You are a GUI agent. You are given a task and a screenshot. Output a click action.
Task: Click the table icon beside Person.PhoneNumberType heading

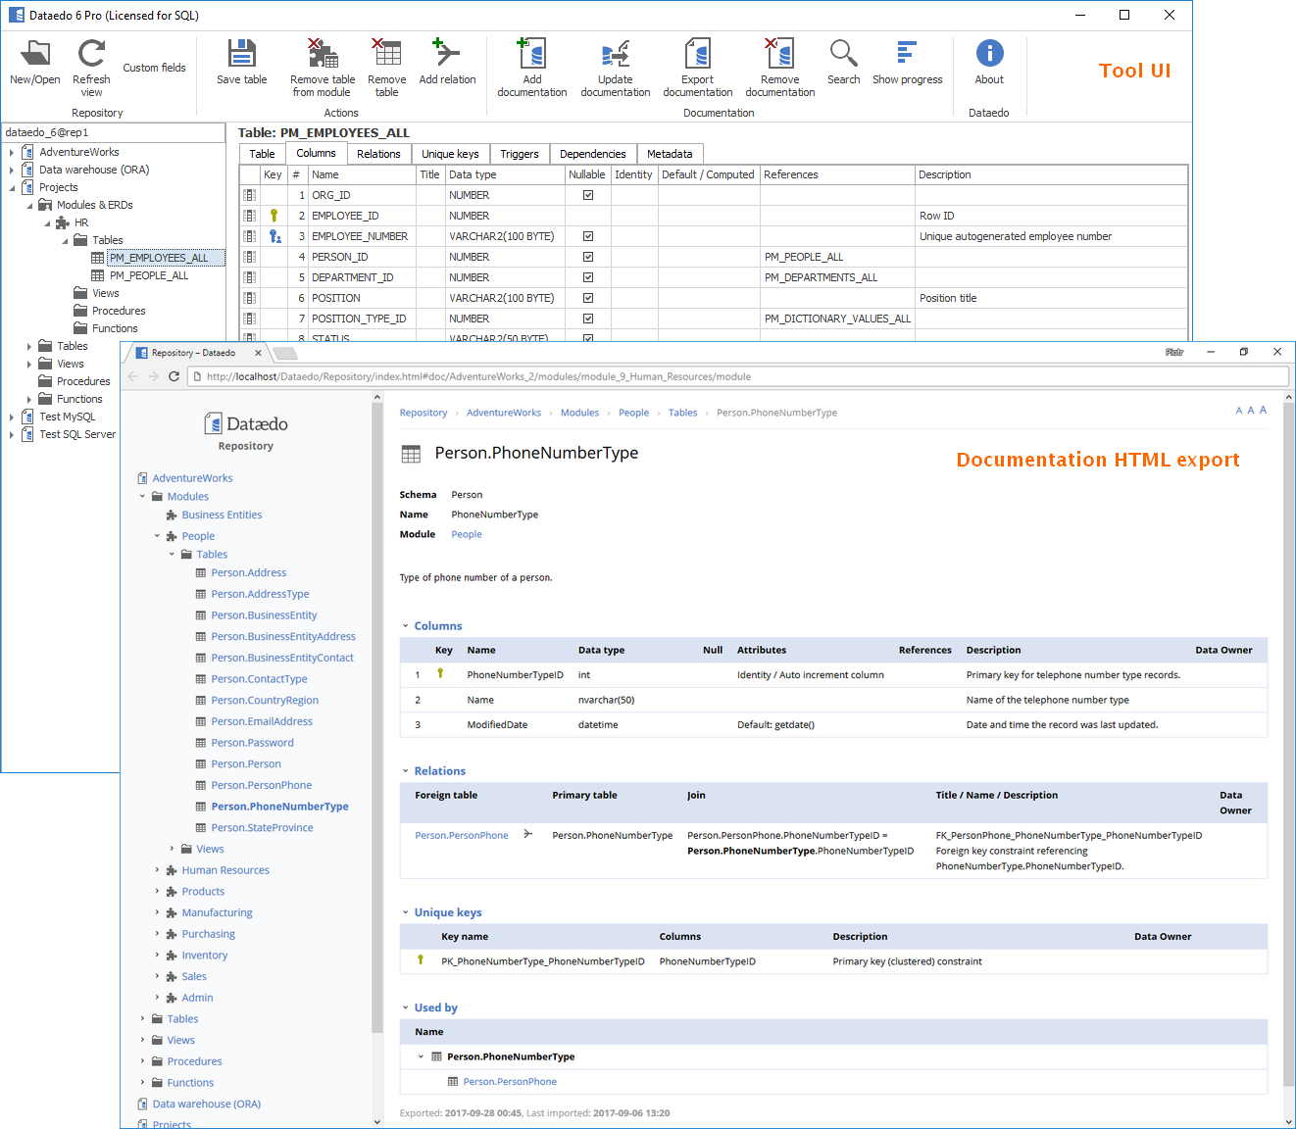pyautogui.click(x=411, y=454)
